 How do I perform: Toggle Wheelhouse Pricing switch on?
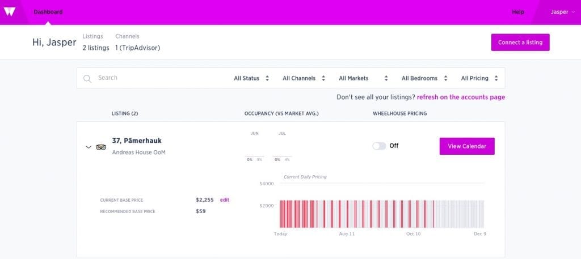point(379,146)
